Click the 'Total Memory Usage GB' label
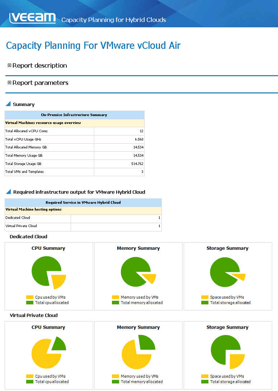Screen dimensions: 278x391 [x=24, y=156]
